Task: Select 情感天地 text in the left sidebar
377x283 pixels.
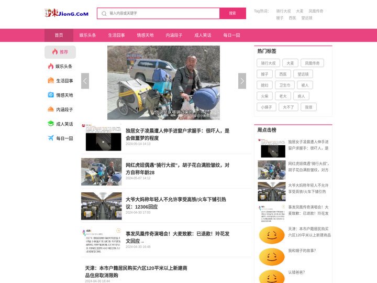Action: point(64,95)
